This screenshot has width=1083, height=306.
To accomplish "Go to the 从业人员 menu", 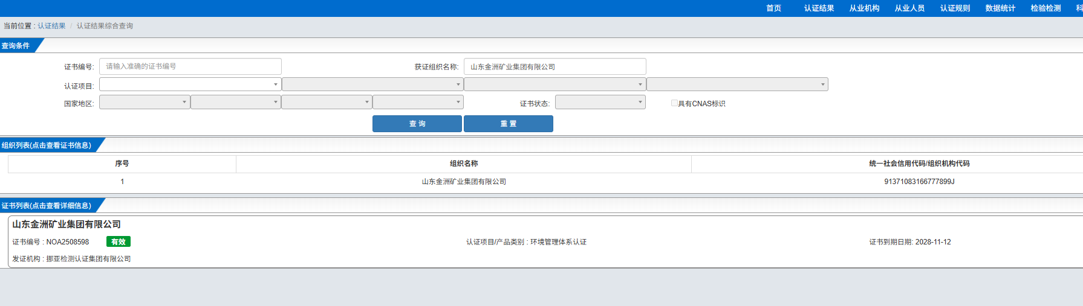I will tap(909, 8).
